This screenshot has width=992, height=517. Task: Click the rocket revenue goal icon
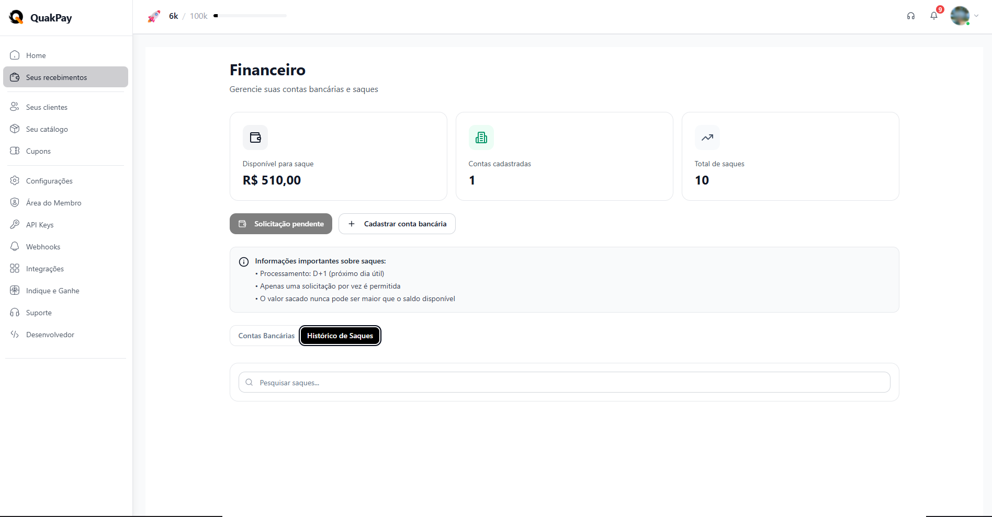[x=154, y=17]
